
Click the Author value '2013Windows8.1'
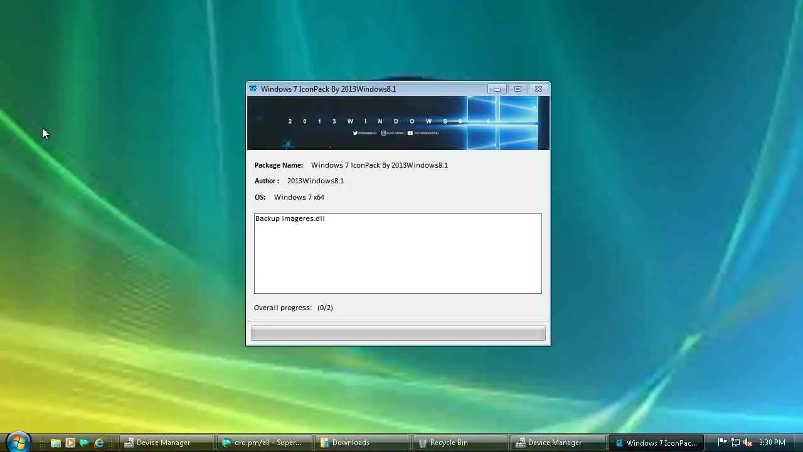click(x=316, y=181)
